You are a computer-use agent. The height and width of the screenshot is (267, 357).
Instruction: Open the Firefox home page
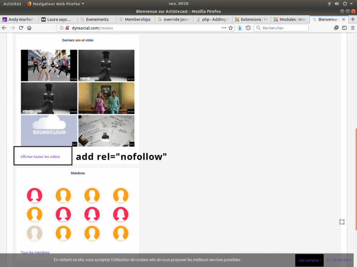30,28
